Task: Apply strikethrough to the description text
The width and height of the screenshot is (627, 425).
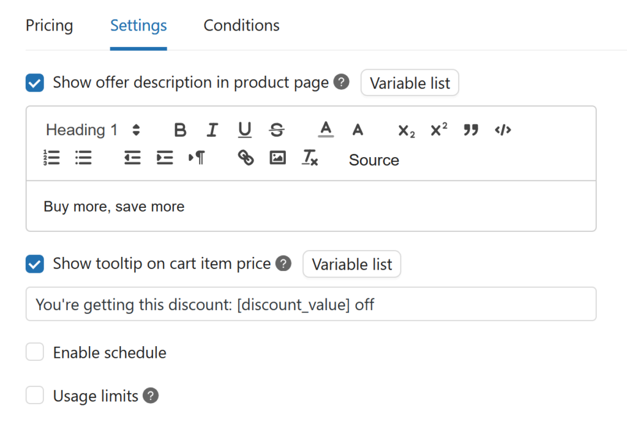Action: click(x=277, y=130)
